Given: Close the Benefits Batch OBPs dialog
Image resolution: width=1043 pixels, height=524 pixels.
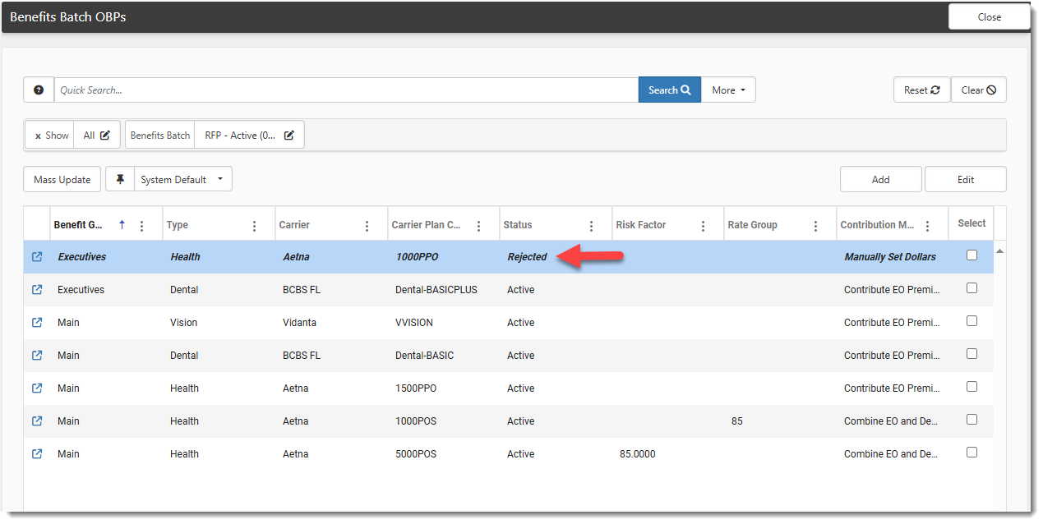Looking at the screenshot, I should point(990,17).
